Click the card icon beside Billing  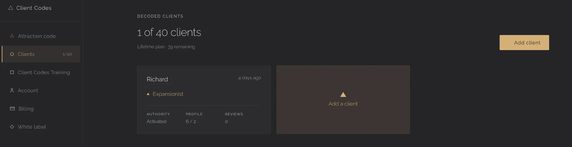(12, 108)
